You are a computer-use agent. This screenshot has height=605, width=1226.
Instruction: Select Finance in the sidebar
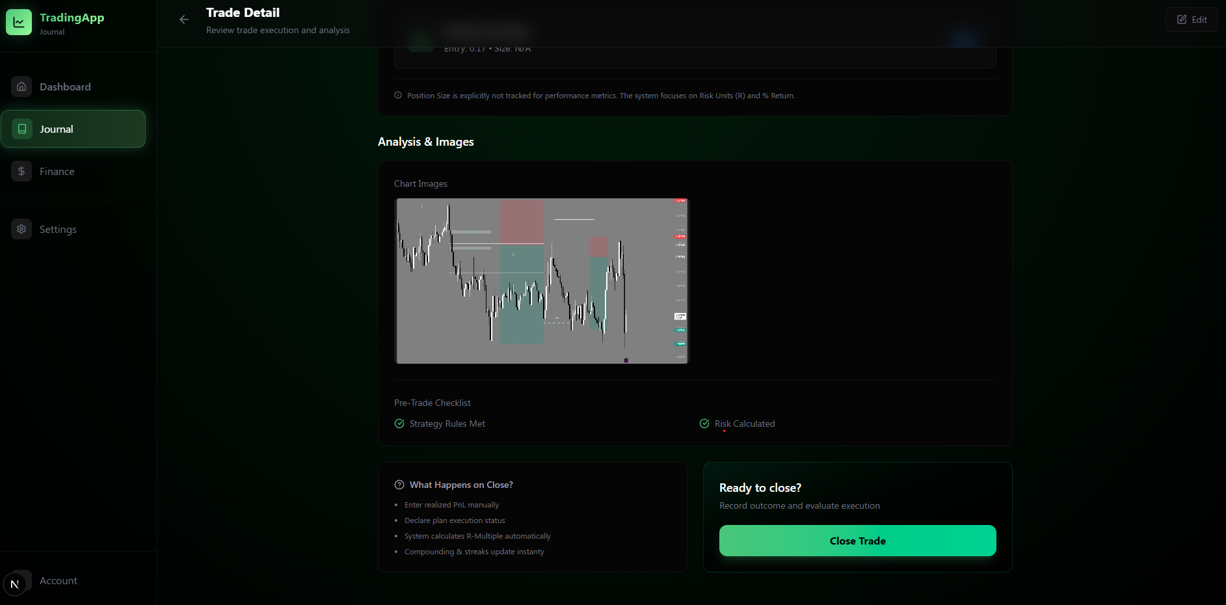[57, 170]
